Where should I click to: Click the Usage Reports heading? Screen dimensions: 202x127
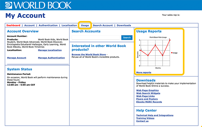pos(149,31)
